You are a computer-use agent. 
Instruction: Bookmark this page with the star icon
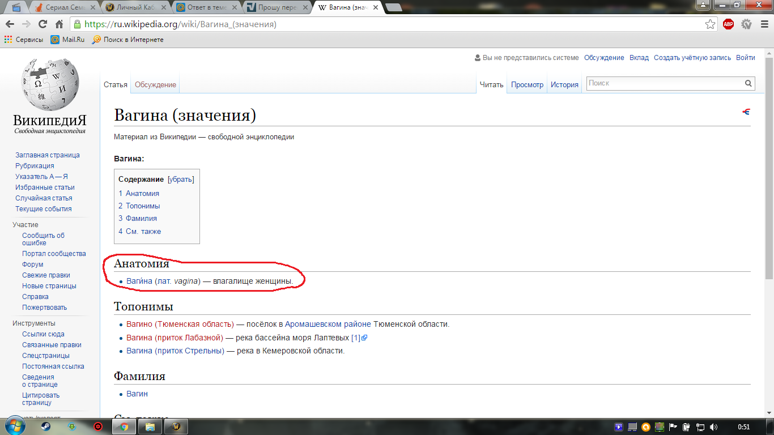tap(710, 24)
